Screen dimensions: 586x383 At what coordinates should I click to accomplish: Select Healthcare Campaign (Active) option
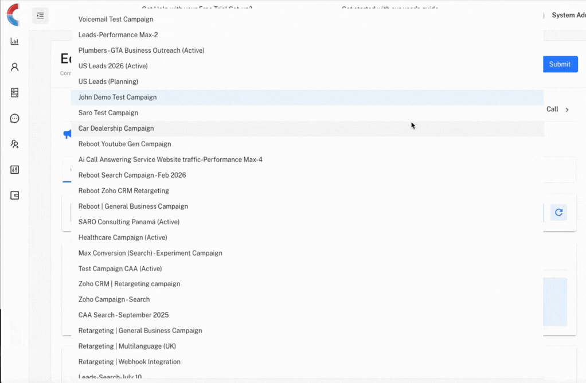pos(123,237)
